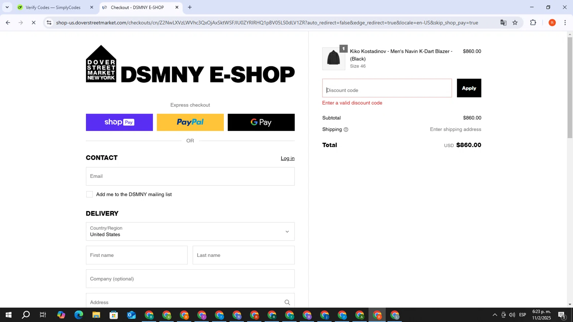Click the page vertical scrollbar thumb
Viewport: 573px width, 322px height.
click(570, 87)
